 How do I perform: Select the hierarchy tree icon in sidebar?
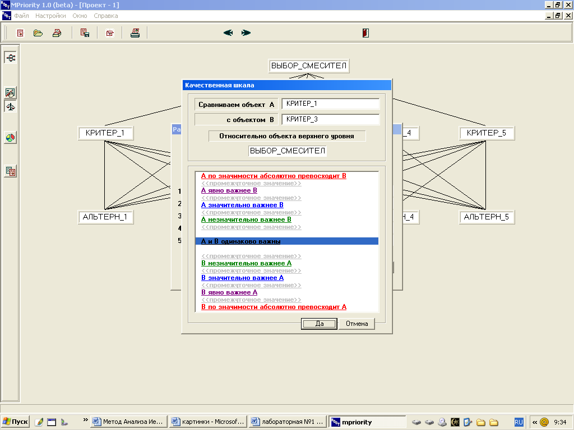tap(11, 58)
